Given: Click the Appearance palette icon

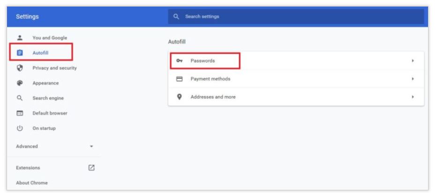Looking at the screenshot, I should pos(20,83).
